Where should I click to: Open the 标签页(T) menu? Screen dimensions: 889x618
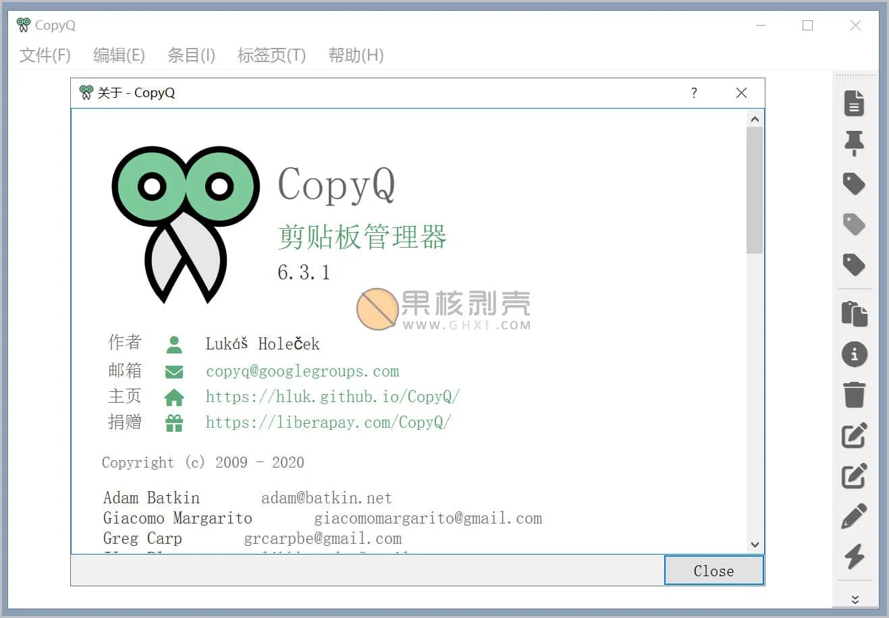270,55
